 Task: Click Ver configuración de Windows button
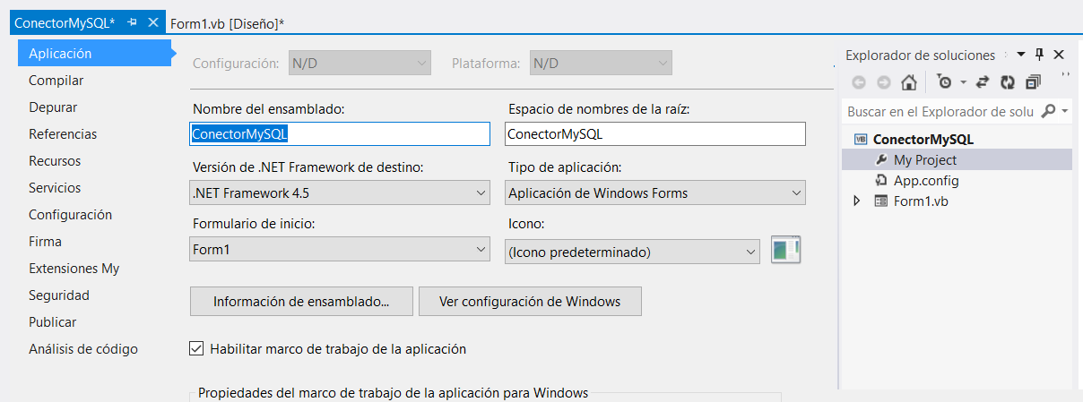coord(530,302)
